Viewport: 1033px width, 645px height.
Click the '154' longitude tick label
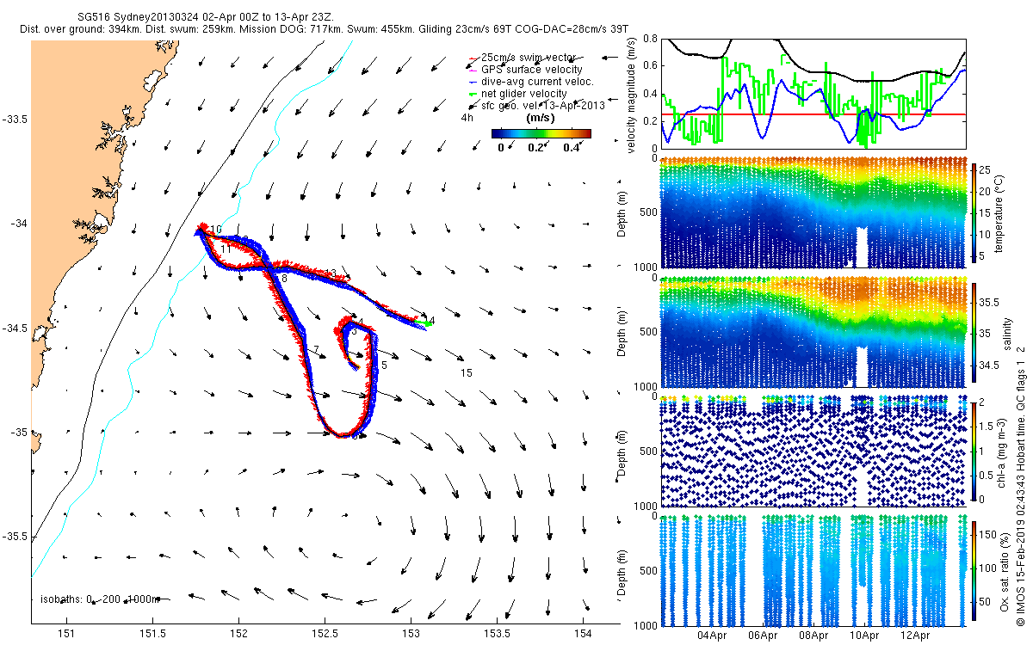click(x=583, y=635)
